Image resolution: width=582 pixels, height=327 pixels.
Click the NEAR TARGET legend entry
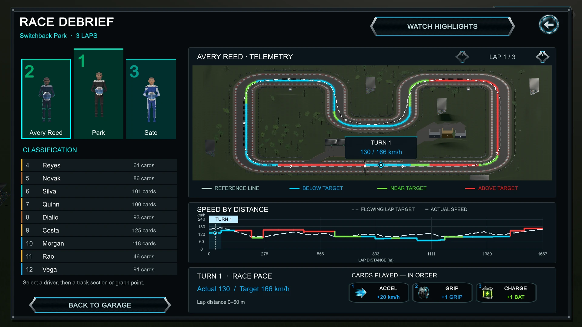(402, 188)
